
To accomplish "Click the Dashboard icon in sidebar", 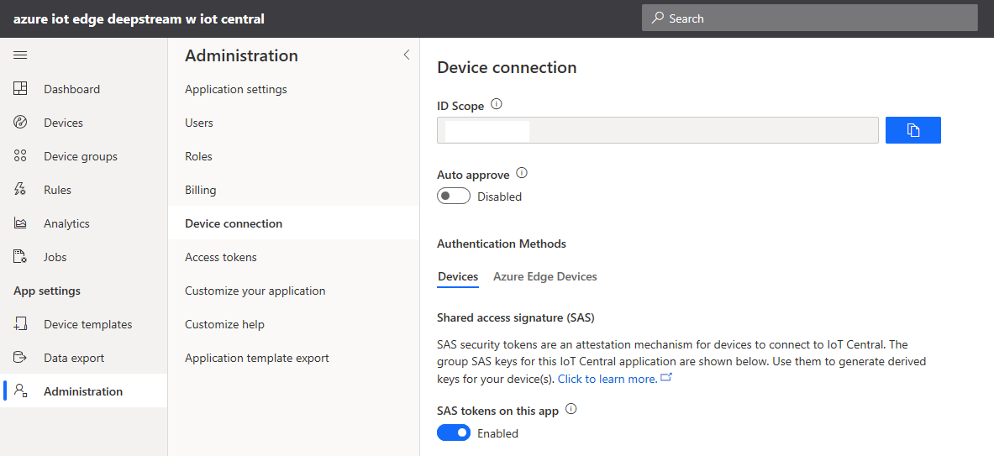I will [21, 89].
